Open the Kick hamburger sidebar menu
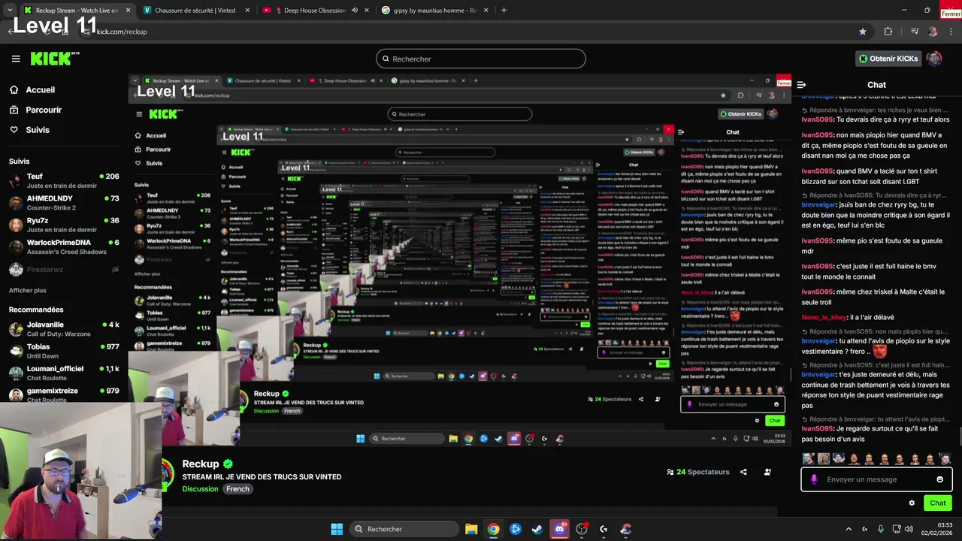Screen dimensions: 962x541 (16, 59)
